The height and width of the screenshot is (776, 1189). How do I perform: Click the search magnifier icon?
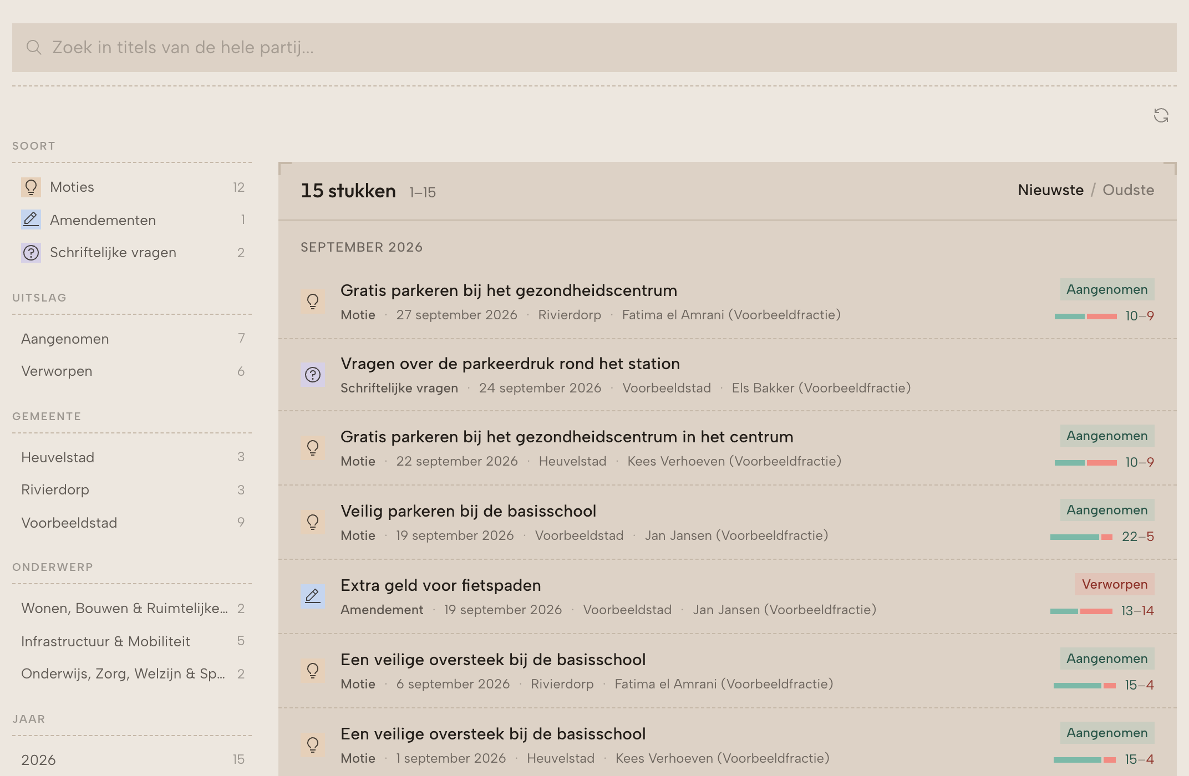pyautogui.click(x=34, y=48)
